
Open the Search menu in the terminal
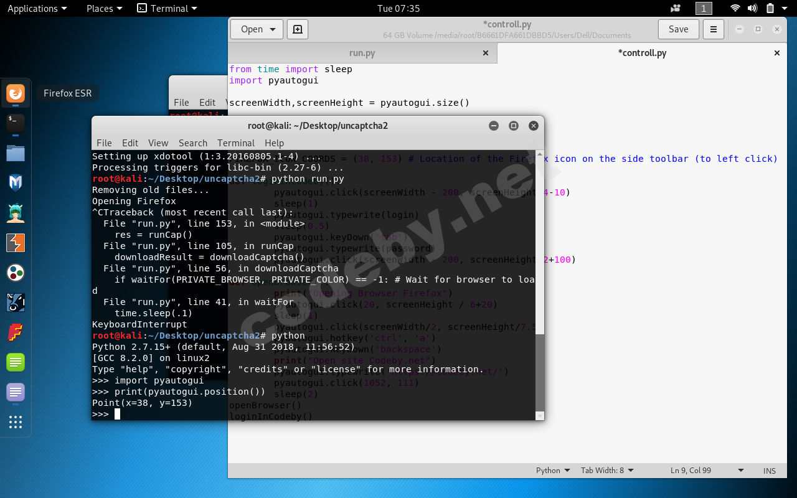point(193,143)
